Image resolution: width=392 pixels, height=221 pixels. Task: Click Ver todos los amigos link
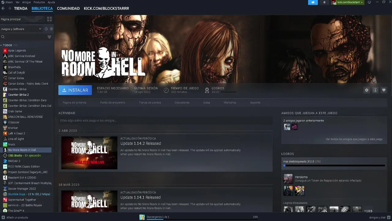354,139
